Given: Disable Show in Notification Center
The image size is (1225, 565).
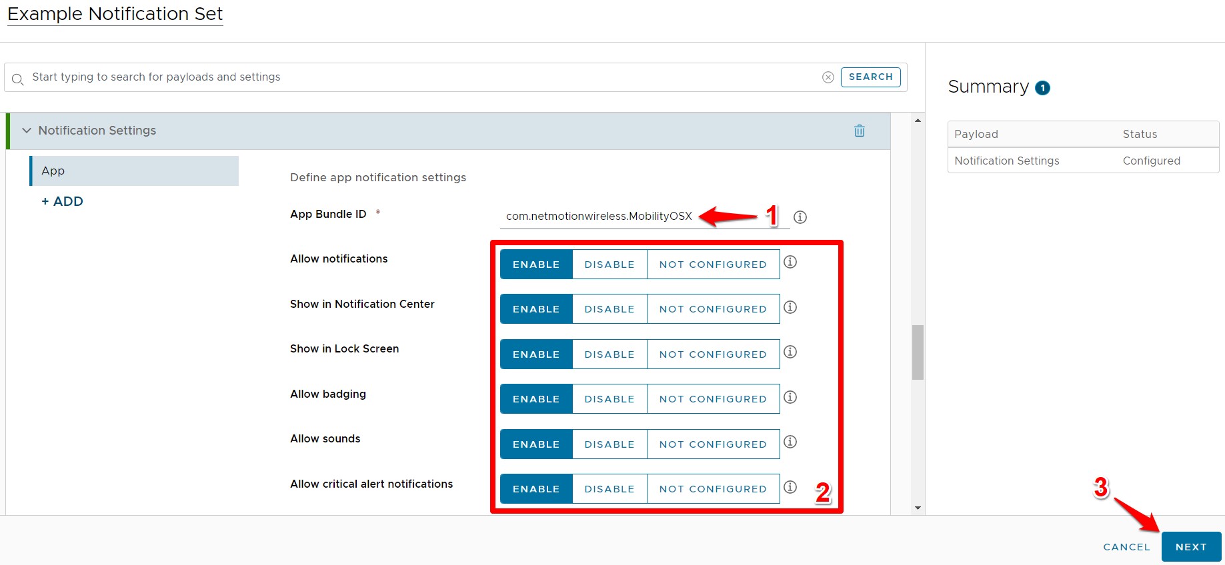Looking at the screenshot, I should point(609,309).
